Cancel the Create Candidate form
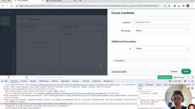The image size is (195, 109). click(x=174, y=71)
